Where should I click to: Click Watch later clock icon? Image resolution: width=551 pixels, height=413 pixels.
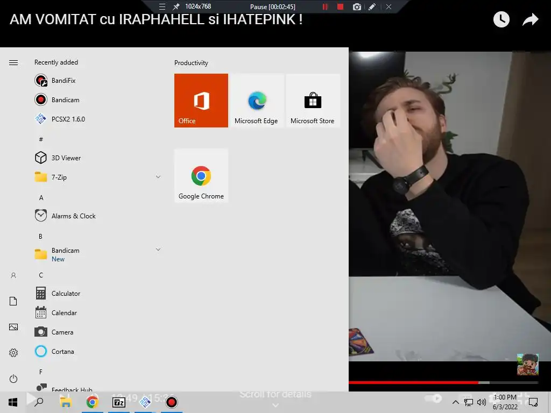(501, 19)
